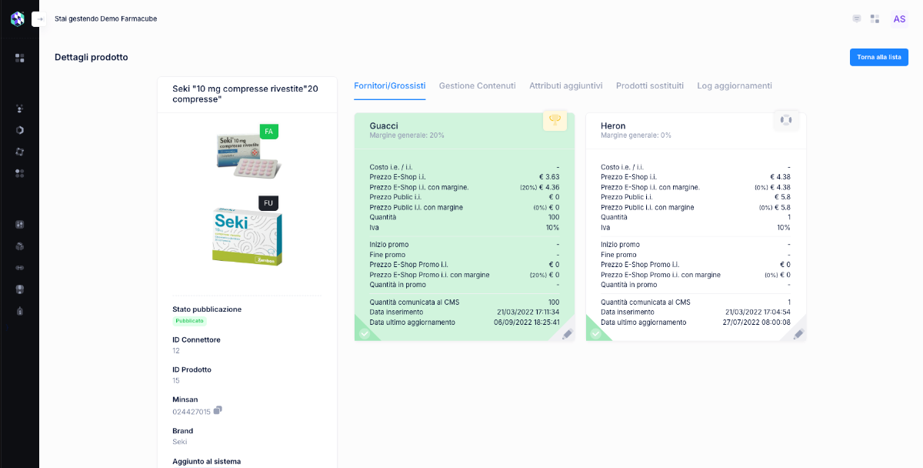Switch to the Gestione Contenuti tab

pyautogui.click(x=477, y=85)
